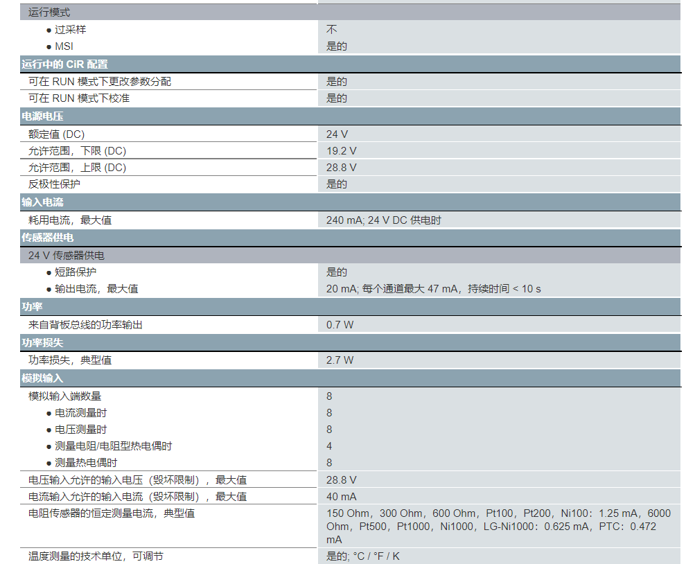
Task: Click the "测量电阻/电阻型热电偶时" bullet item
Action: tap(114, 446)
